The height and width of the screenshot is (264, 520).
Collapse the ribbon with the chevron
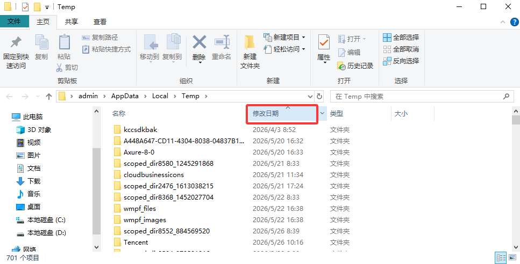click(503, 22)
